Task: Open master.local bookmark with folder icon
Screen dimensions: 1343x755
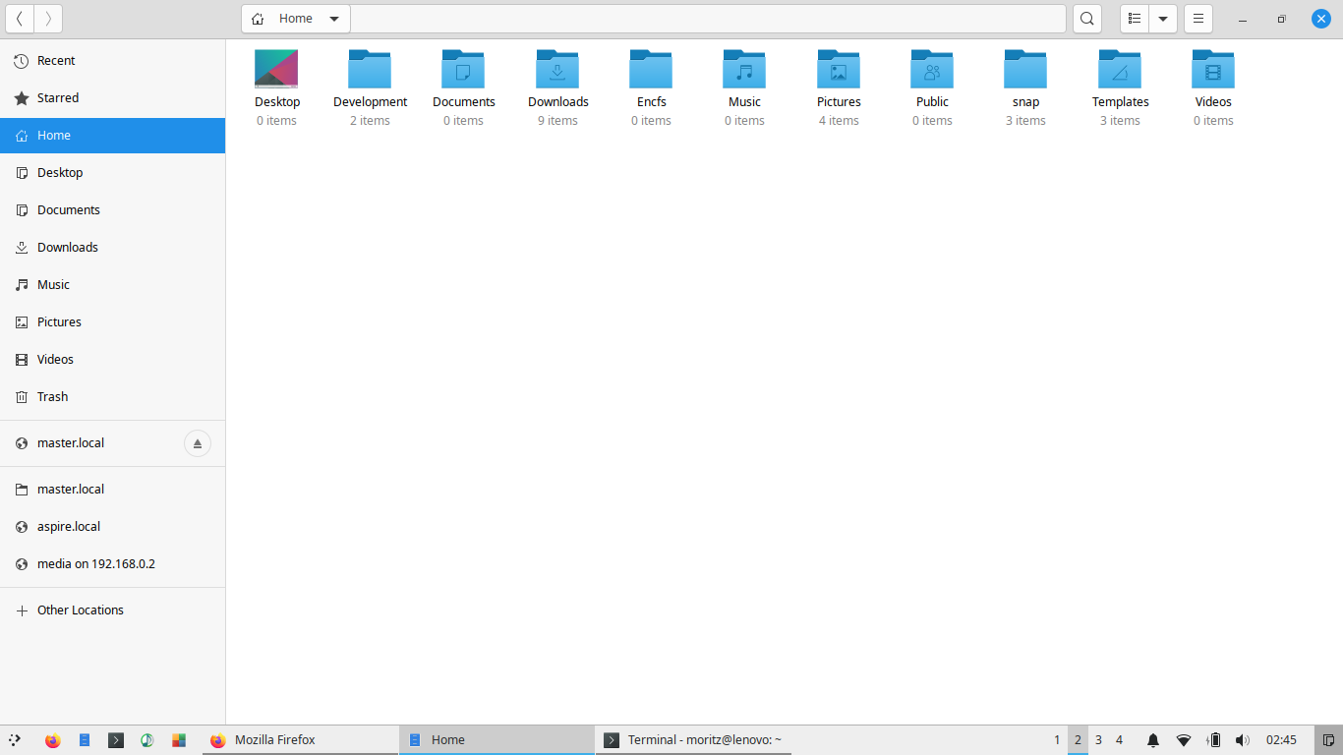Action: tap(112, 490)
